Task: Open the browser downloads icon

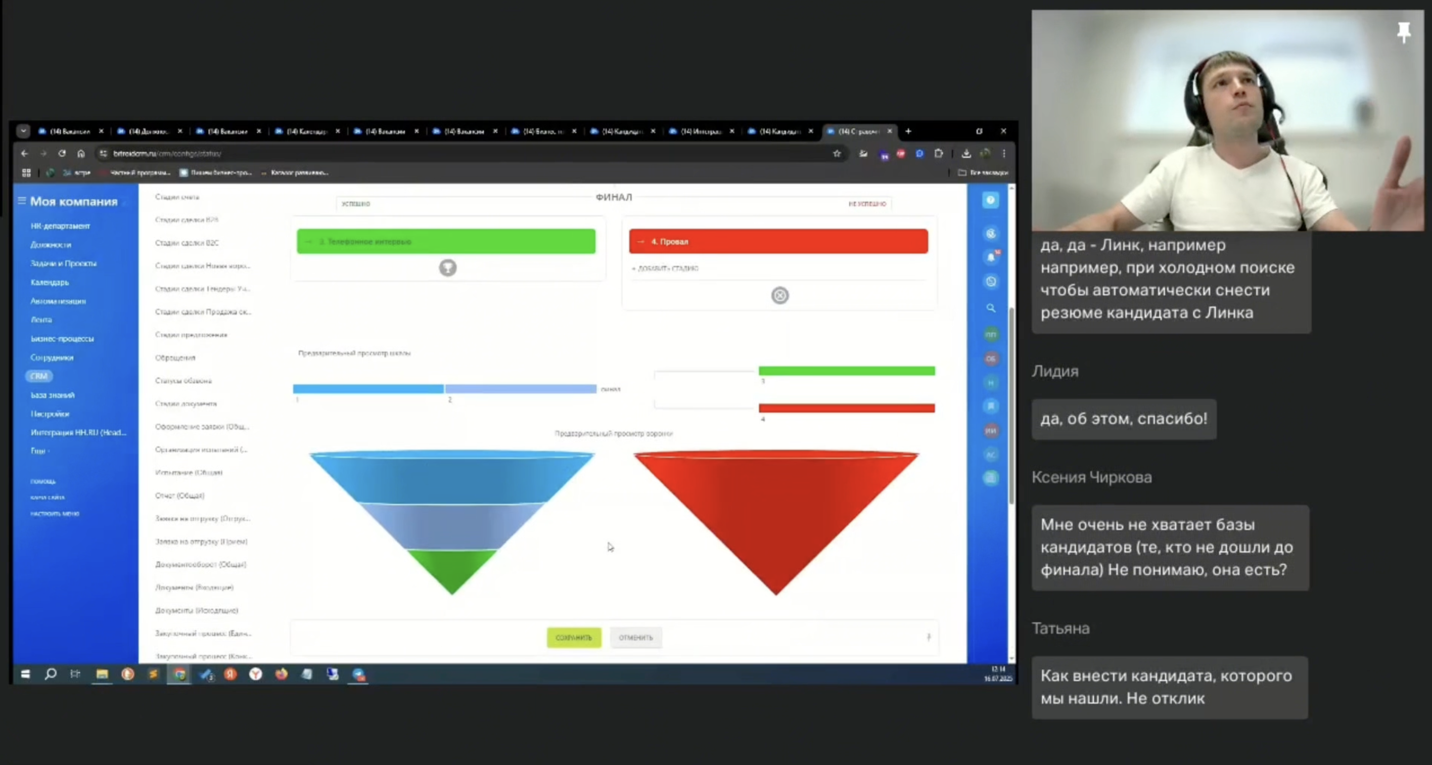Action: pos(966,153)
